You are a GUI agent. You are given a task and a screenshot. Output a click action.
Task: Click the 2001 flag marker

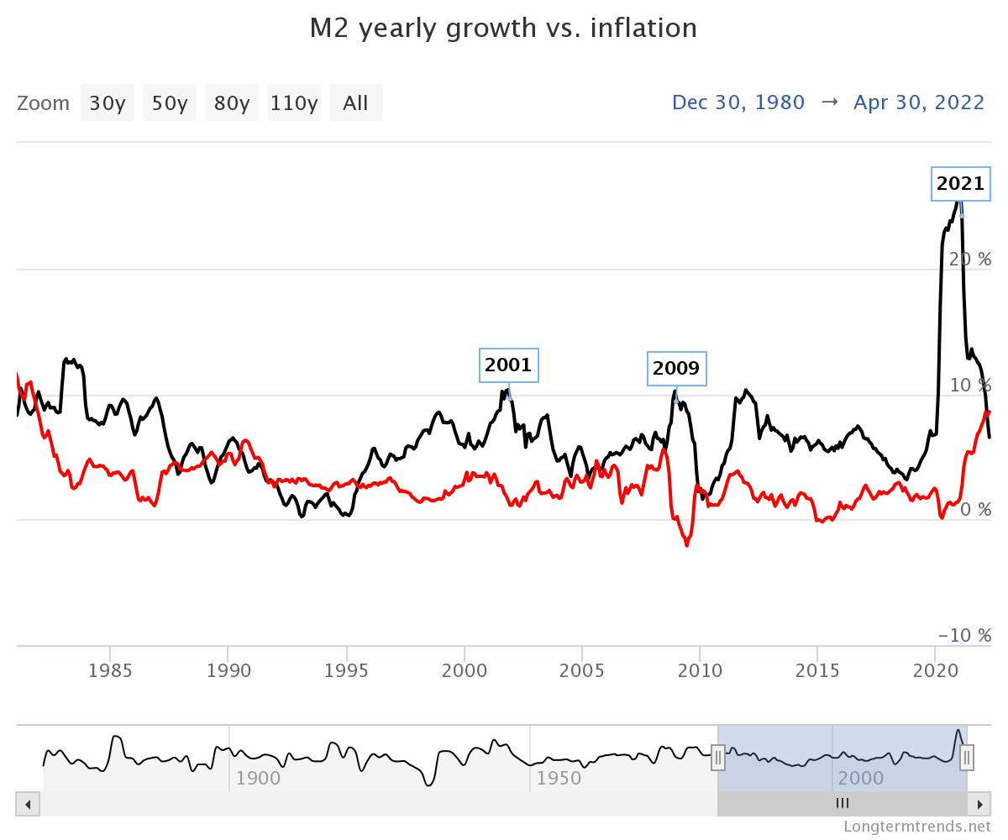pyautogui.click(x=508, y=365)
